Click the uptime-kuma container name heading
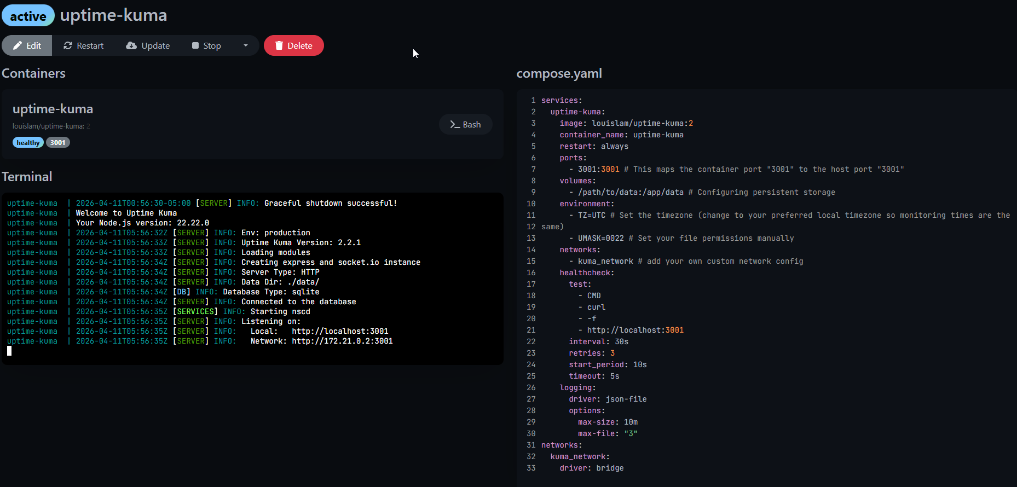The image size is (1017, 487). pyautogui.click(x=53, y=109)
